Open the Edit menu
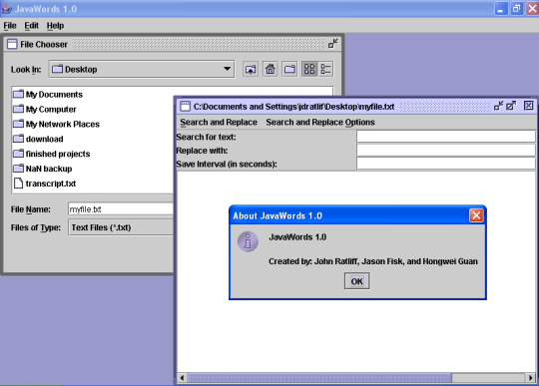Screen dimensions: 539x386 pos(31,26)
